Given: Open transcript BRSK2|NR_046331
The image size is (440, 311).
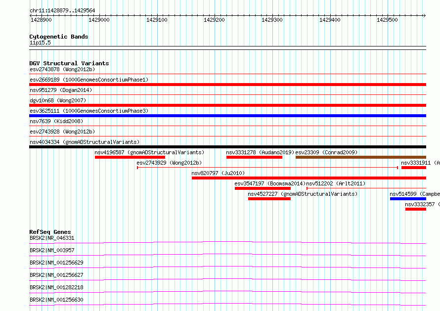Looking at the screenshot, I should pyautogui.click(x=52, y=238).
